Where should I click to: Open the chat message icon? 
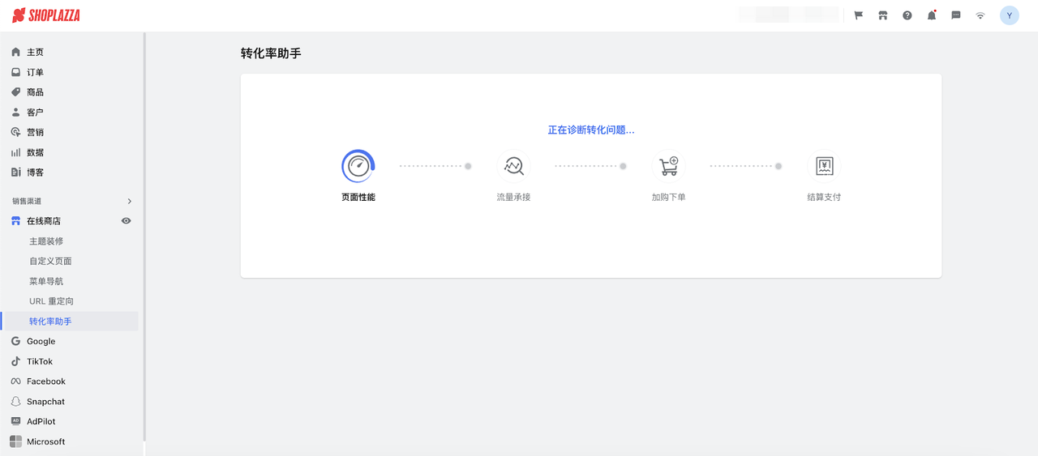point(956,15)
